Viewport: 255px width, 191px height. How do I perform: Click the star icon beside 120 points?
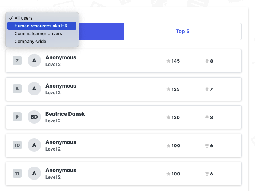pos(169,118)
